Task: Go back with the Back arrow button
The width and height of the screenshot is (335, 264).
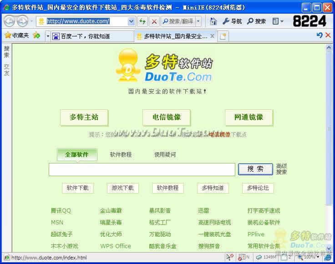Action: coord(10,21)
